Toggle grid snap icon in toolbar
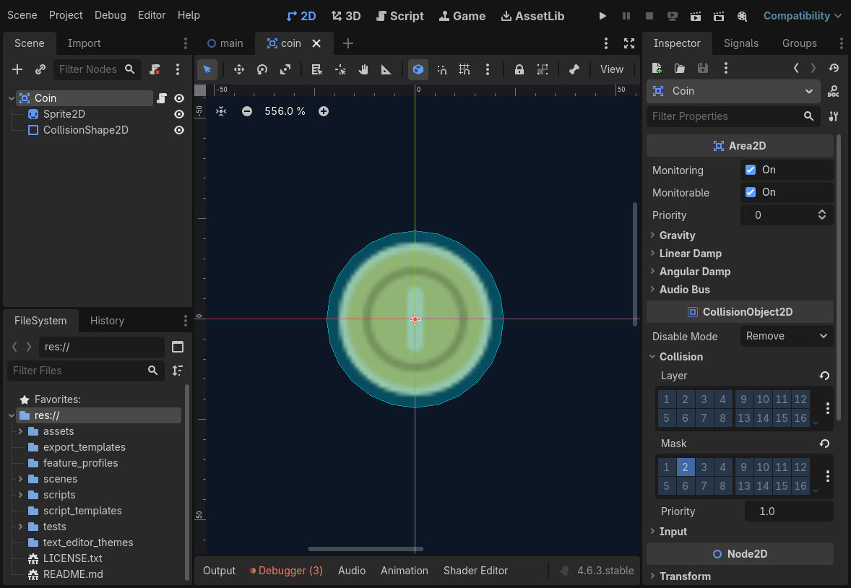The height and width of the screenshot is (588, 851). coord(465,69)
